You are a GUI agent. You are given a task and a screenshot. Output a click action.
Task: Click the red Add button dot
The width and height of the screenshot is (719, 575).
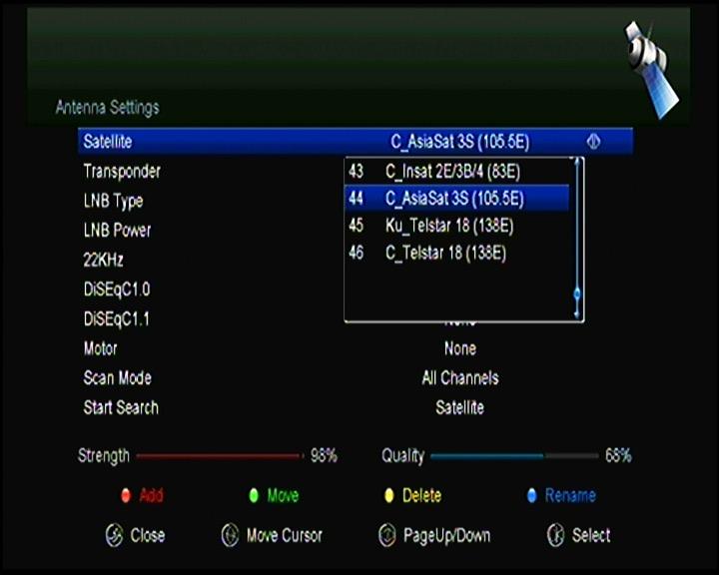click(x=126, y=496)
